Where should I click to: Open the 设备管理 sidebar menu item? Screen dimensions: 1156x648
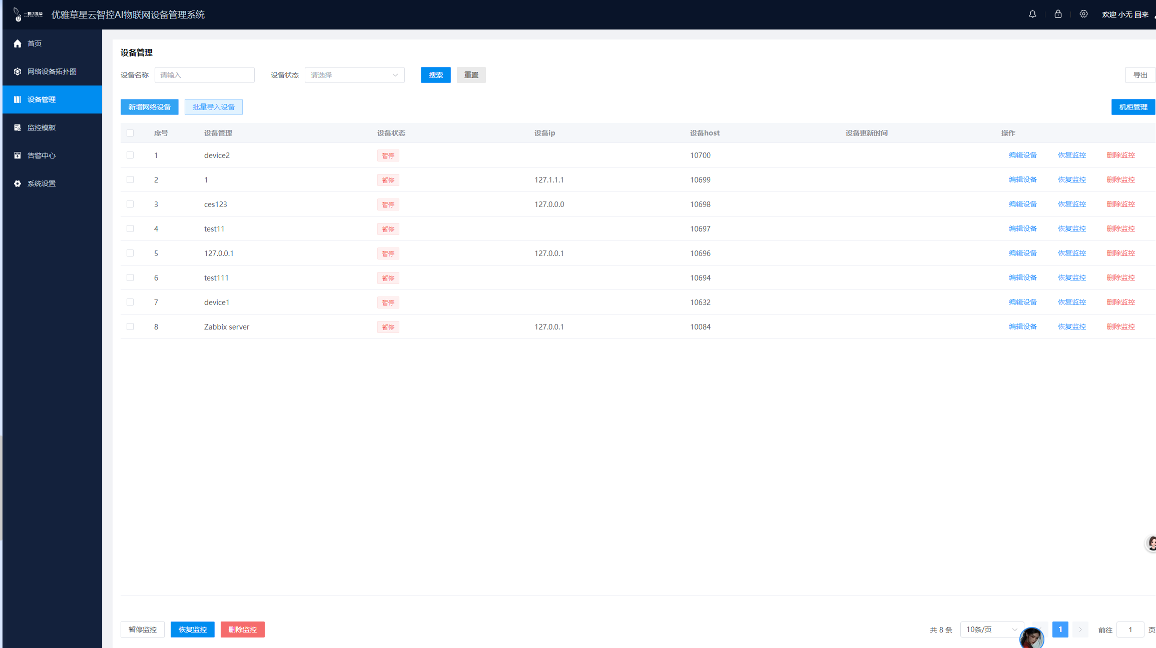(x=42, y=99)
